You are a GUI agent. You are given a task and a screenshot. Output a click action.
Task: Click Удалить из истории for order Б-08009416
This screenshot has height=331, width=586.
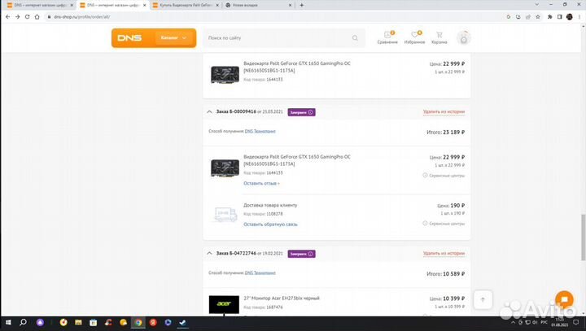444,111
